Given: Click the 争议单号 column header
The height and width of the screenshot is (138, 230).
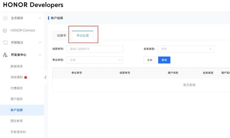Looking at the screenshot, I should [76, 73].
